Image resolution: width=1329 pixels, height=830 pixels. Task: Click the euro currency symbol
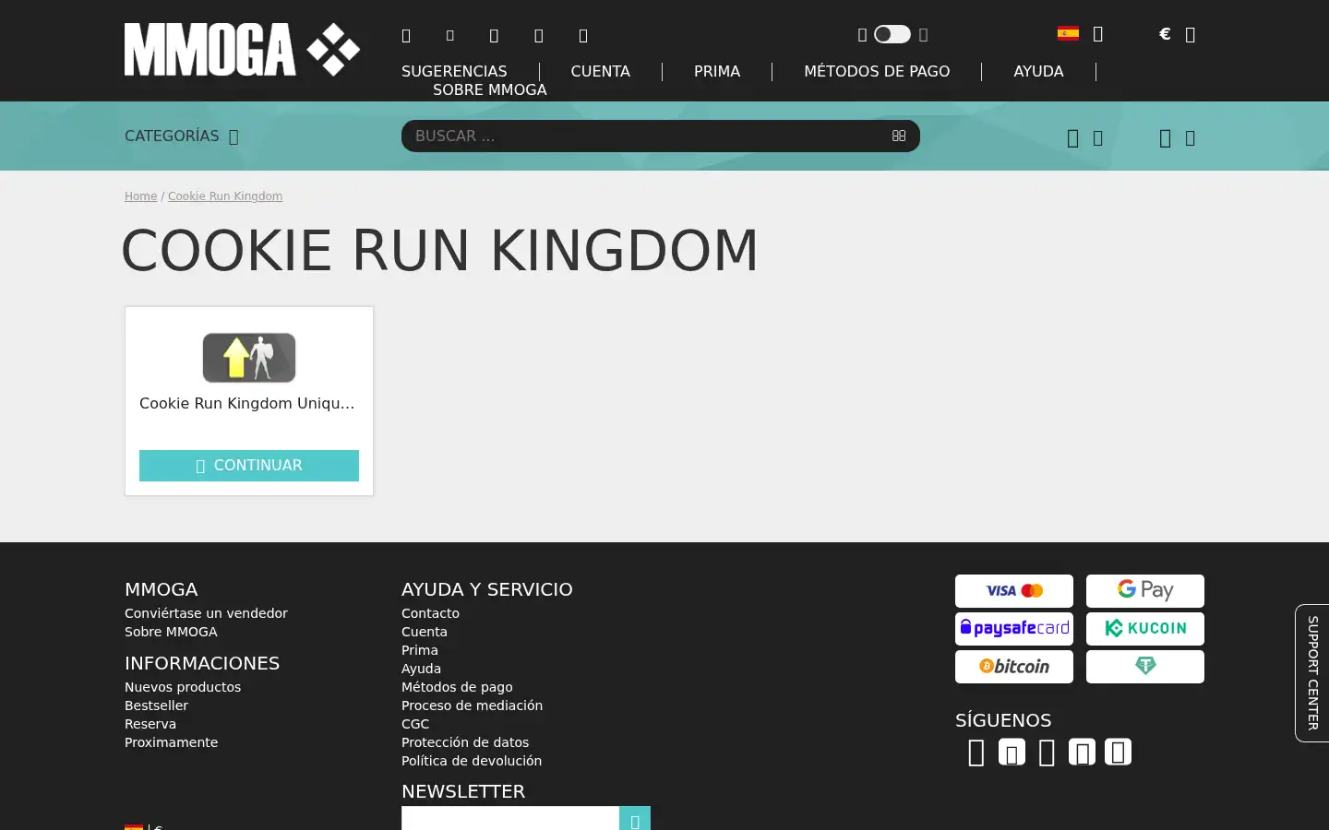point(1165,34)
